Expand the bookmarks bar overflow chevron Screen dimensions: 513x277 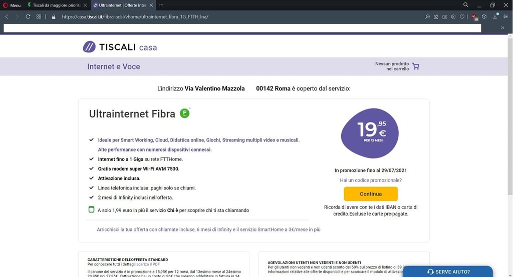(502, 28)
